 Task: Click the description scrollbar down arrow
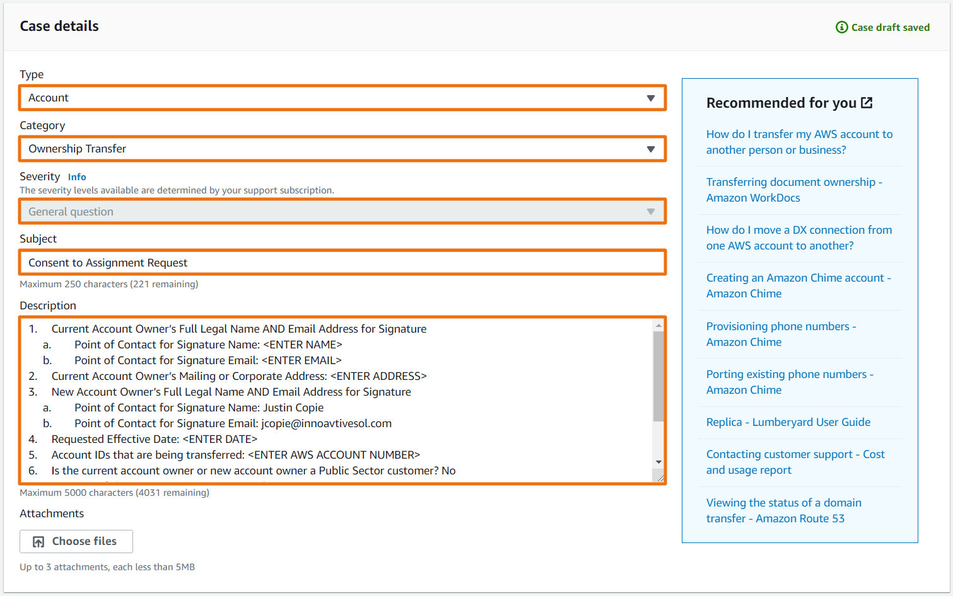(x=658, y=462)
